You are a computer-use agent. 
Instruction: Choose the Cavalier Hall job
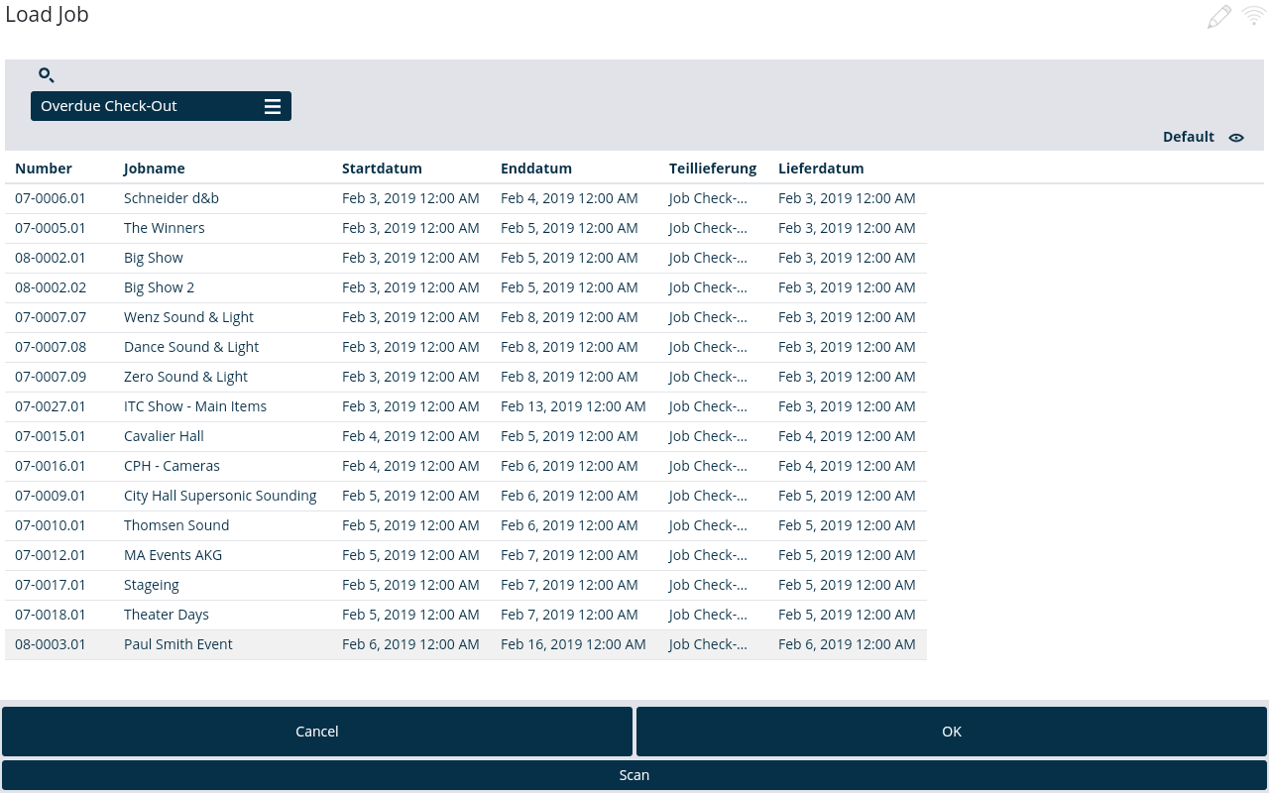point(466,436)
